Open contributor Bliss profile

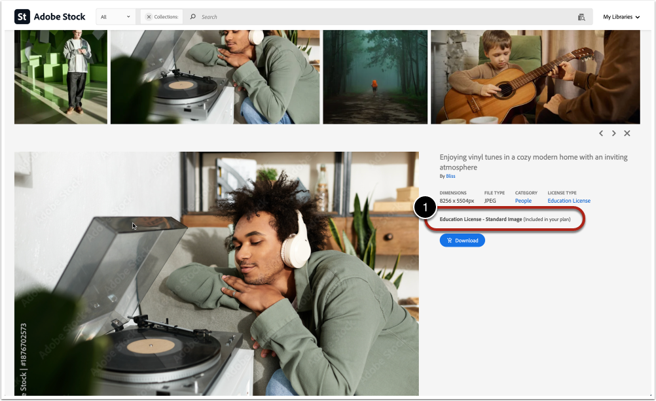tap(450, 175)
